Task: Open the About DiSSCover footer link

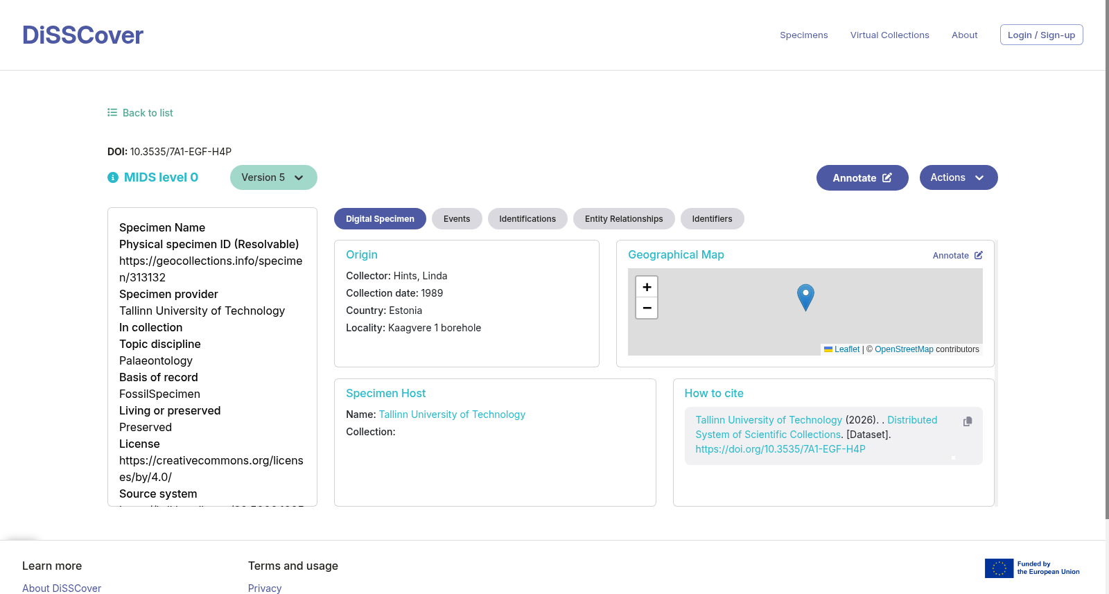Action: coord(62,588)
